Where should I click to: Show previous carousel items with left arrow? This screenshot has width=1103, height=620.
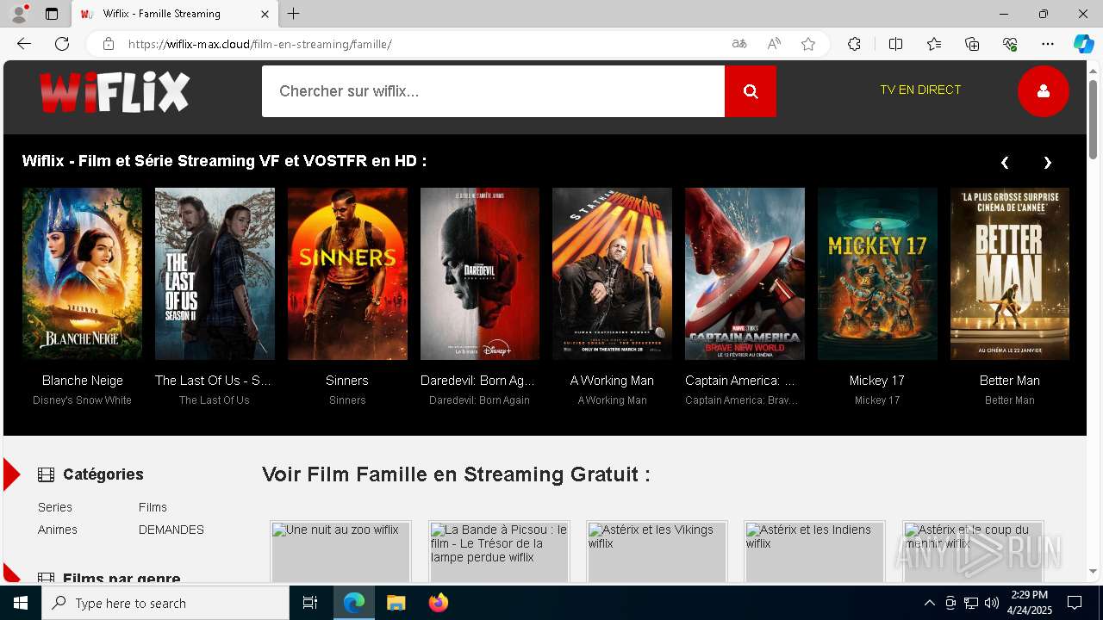coord(1005,162)
